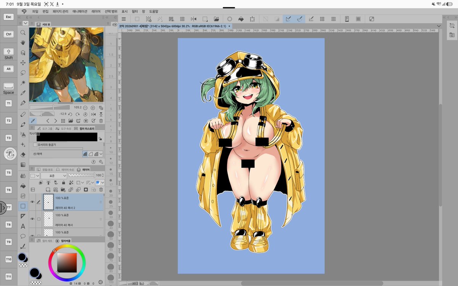Select the Move layer arrows tool
Image resolution: width=458 pixels, height=286 pixels.
coord(23,63)
